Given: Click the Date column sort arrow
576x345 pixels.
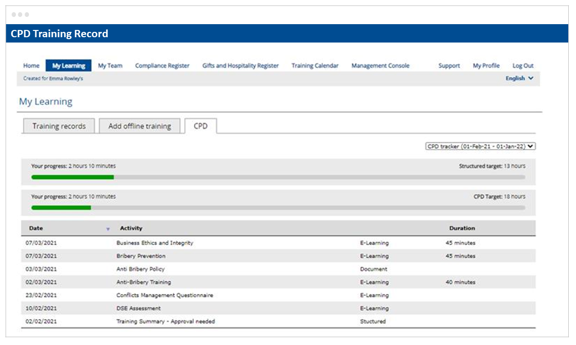Looking at the screenshot, I should pos(108,229).
